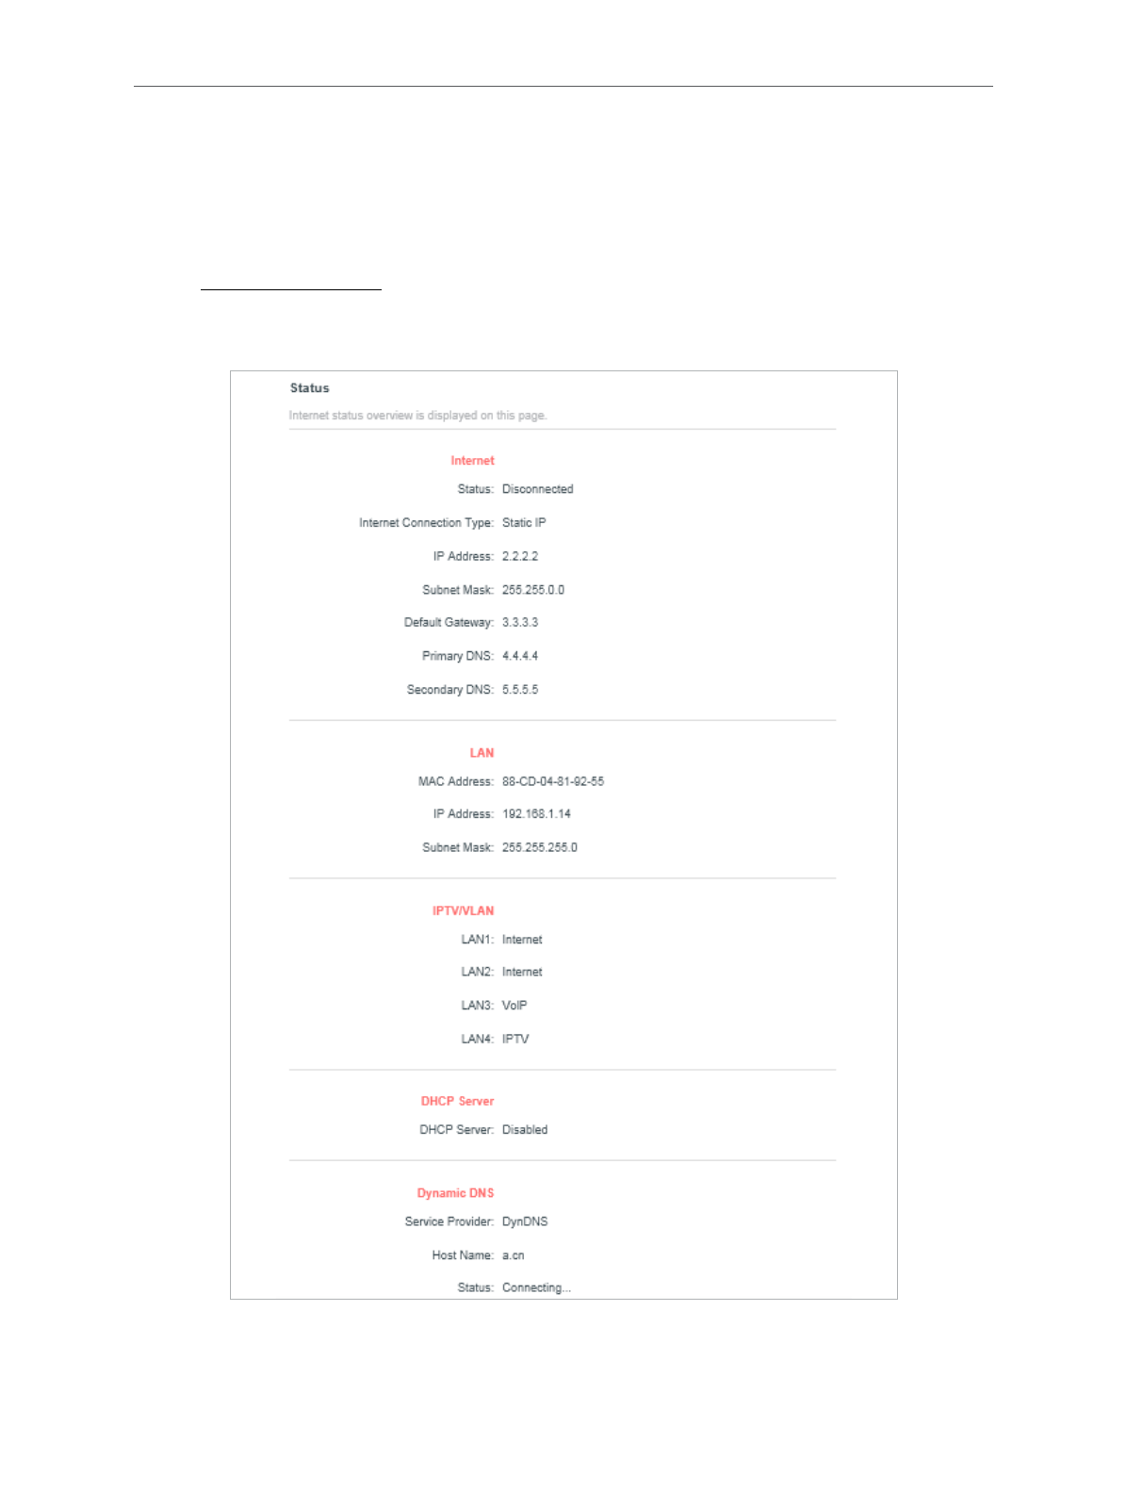Click the LAN3 VoIP value
Image resolution: width=1127 pixels, height=1491 pixels.
tap(514, 1006)
